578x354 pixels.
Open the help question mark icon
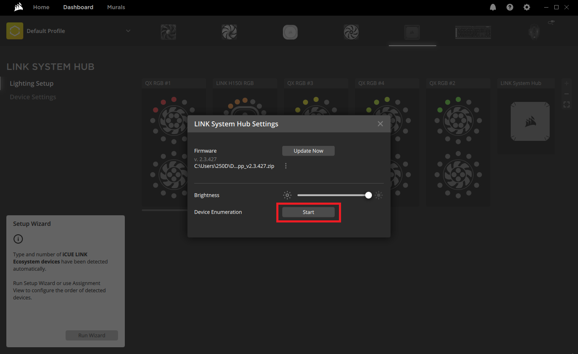(509, 7)
